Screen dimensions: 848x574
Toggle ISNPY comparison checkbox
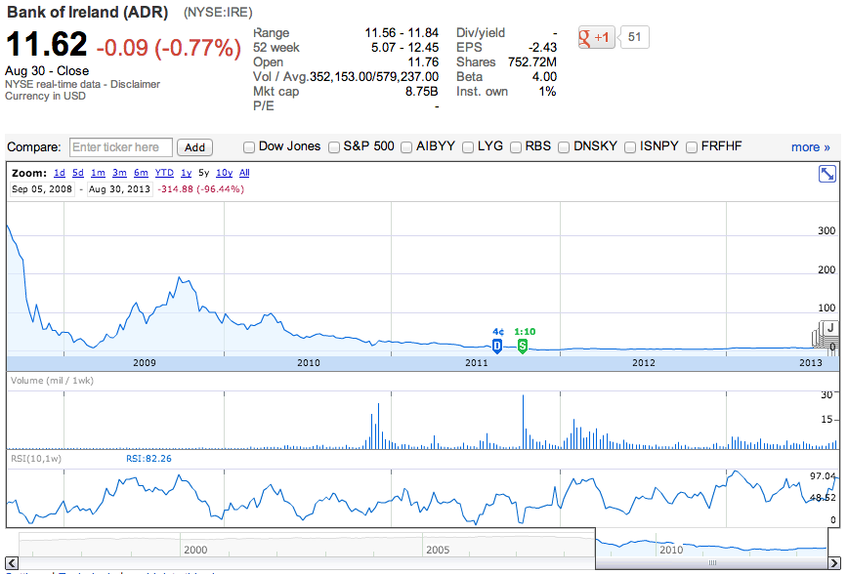pyautogui.click(x=630, y=147)
